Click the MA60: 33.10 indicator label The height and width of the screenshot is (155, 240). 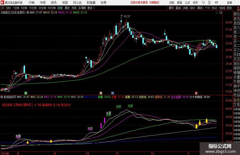click(80, 12)
